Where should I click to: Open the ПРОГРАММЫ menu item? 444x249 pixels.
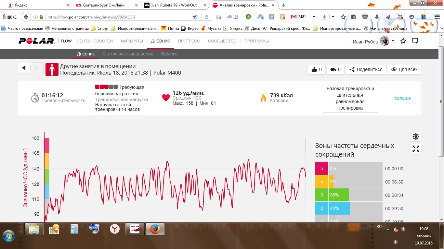tap(256, 41)
